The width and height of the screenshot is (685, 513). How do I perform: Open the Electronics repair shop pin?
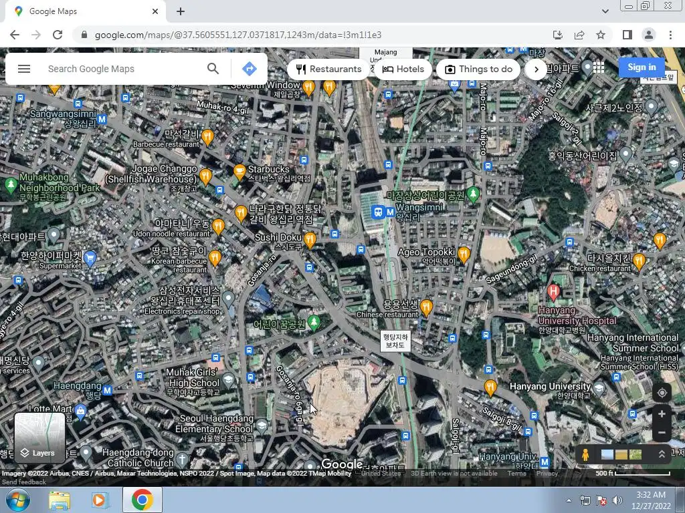coord(228,299)
